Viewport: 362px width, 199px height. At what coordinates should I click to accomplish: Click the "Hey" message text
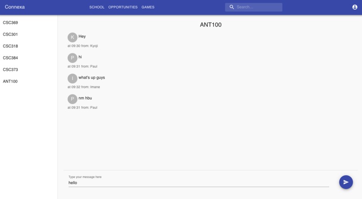click(x=82, y=36)
